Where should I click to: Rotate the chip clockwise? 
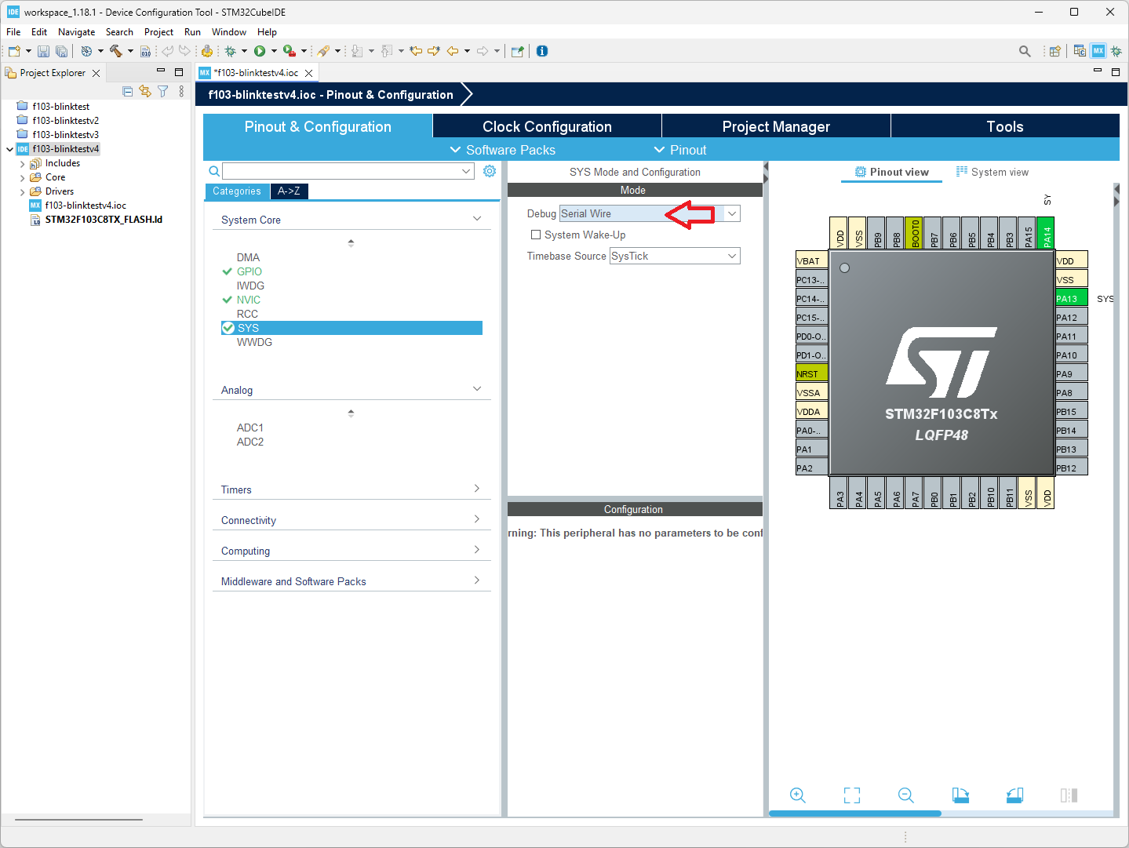pyautogui.click(x=960, y=795)
